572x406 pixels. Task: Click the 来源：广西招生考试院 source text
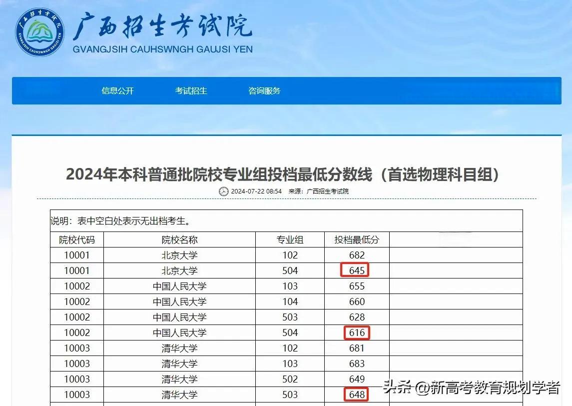coord(319,191)
